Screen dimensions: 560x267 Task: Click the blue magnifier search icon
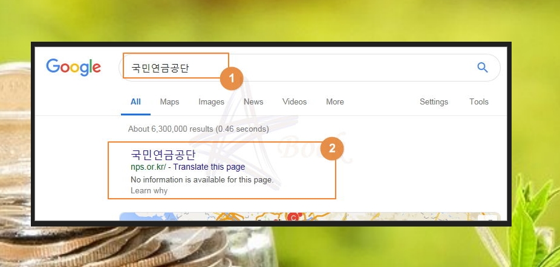[483, 67]
